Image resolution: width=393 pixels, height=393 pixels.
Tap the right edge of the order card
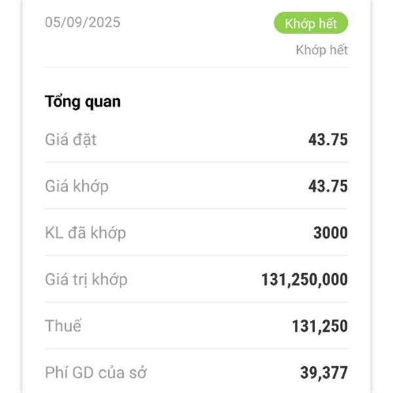pos(371,196)
